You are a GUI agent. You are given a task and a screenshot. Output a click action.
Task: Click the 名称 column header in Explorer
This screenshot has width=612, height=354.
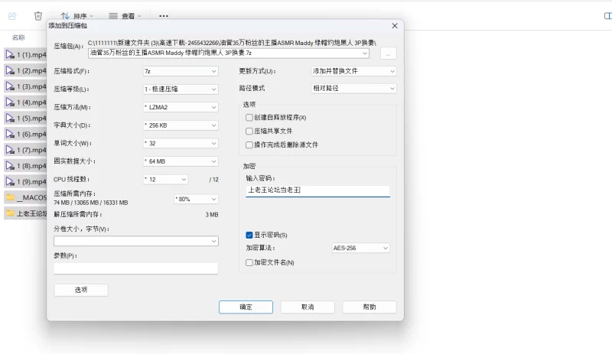pos(18,37)
